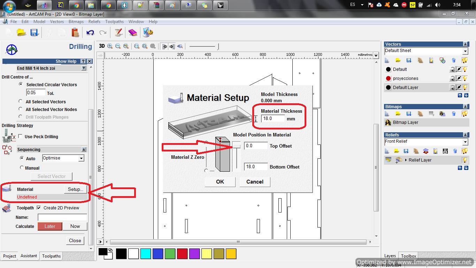The width and height of the screenshot is (476, 268).
Task: Toggle snapping icon on the Default vector layer
Action: [x=459, y=69]
